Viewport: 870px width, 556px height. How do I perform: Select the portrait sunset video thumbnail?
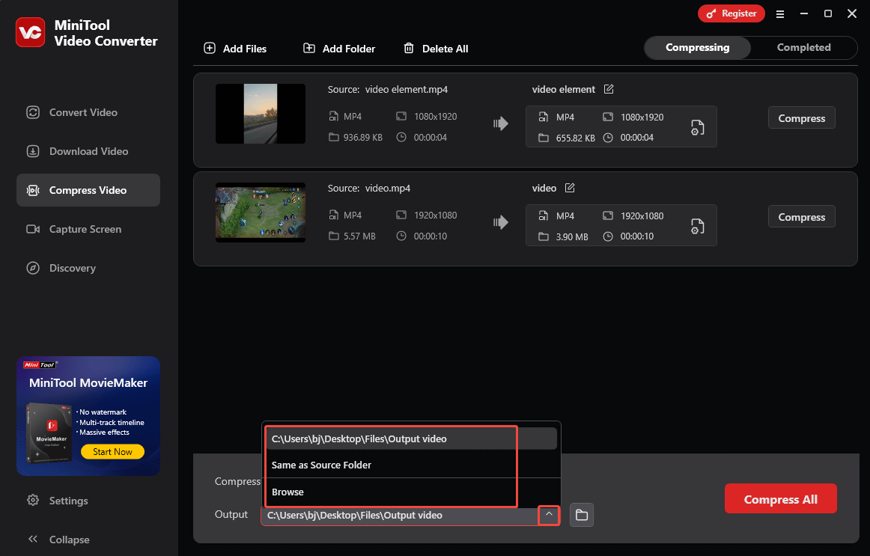click(261, 114)
